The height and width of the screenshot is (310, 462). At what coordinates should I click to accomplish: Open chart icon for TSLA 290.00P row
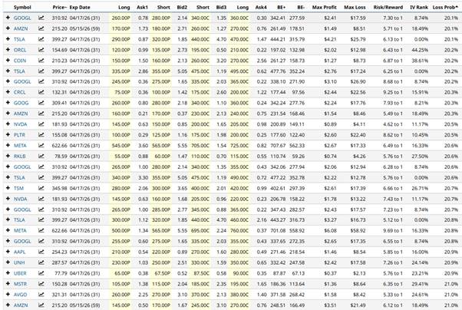click(x=41, y=39)
